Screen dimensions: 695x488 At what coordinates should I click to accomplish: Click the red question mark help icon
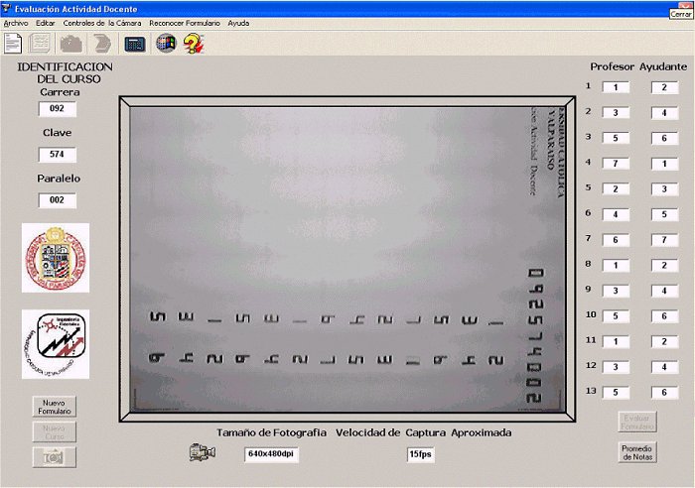[x=194, y=44]
